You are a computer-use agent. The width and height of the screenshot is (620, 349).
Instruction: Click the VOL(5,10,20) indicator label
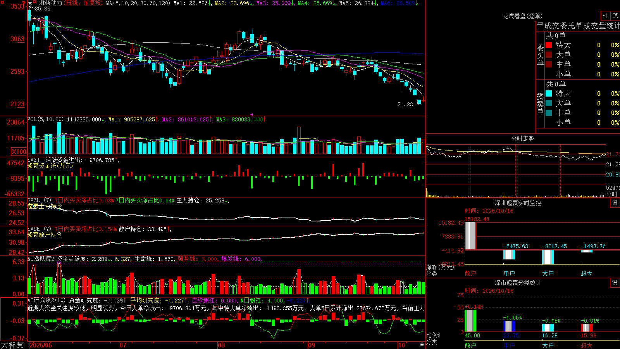pos(45,119)
